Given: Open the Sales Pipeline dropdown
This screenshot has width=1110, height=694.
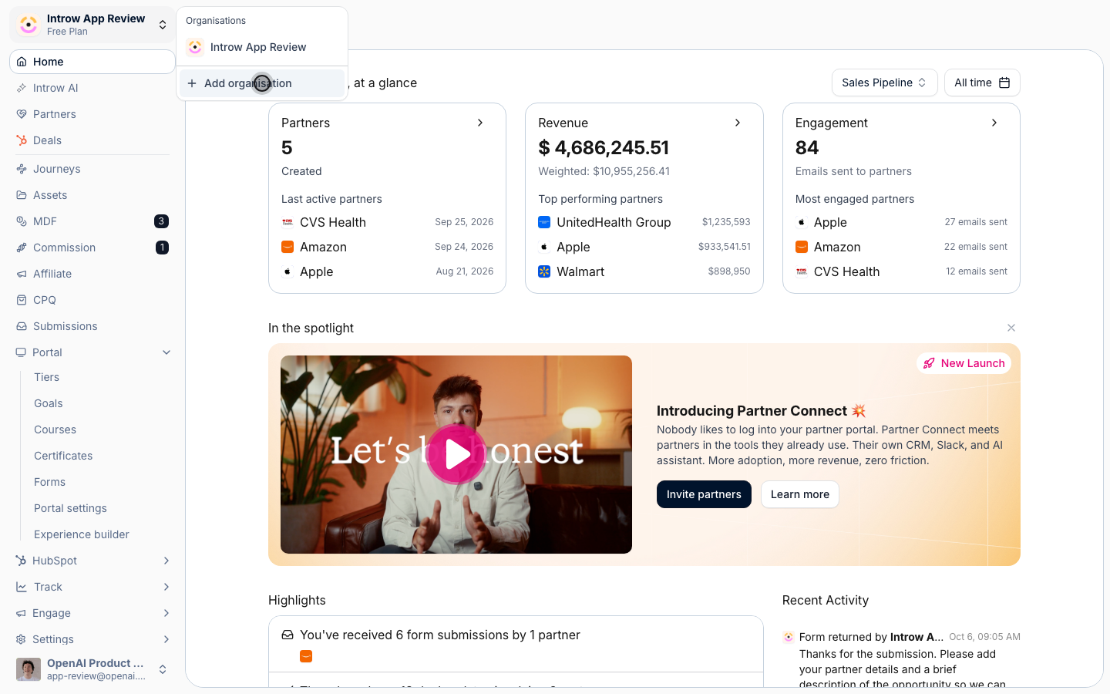Looking at the screenshot, I should click(x=884, y=83).
